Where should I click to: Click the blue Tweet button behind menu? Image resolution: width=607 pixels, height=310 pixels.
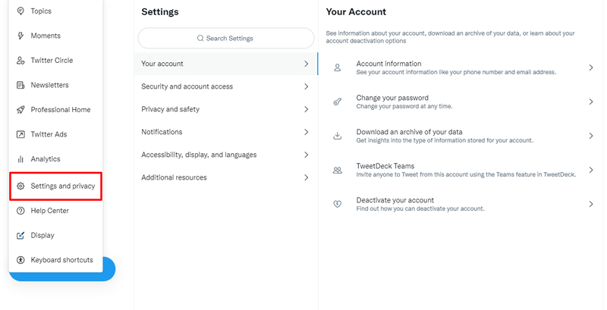point(109,268)
